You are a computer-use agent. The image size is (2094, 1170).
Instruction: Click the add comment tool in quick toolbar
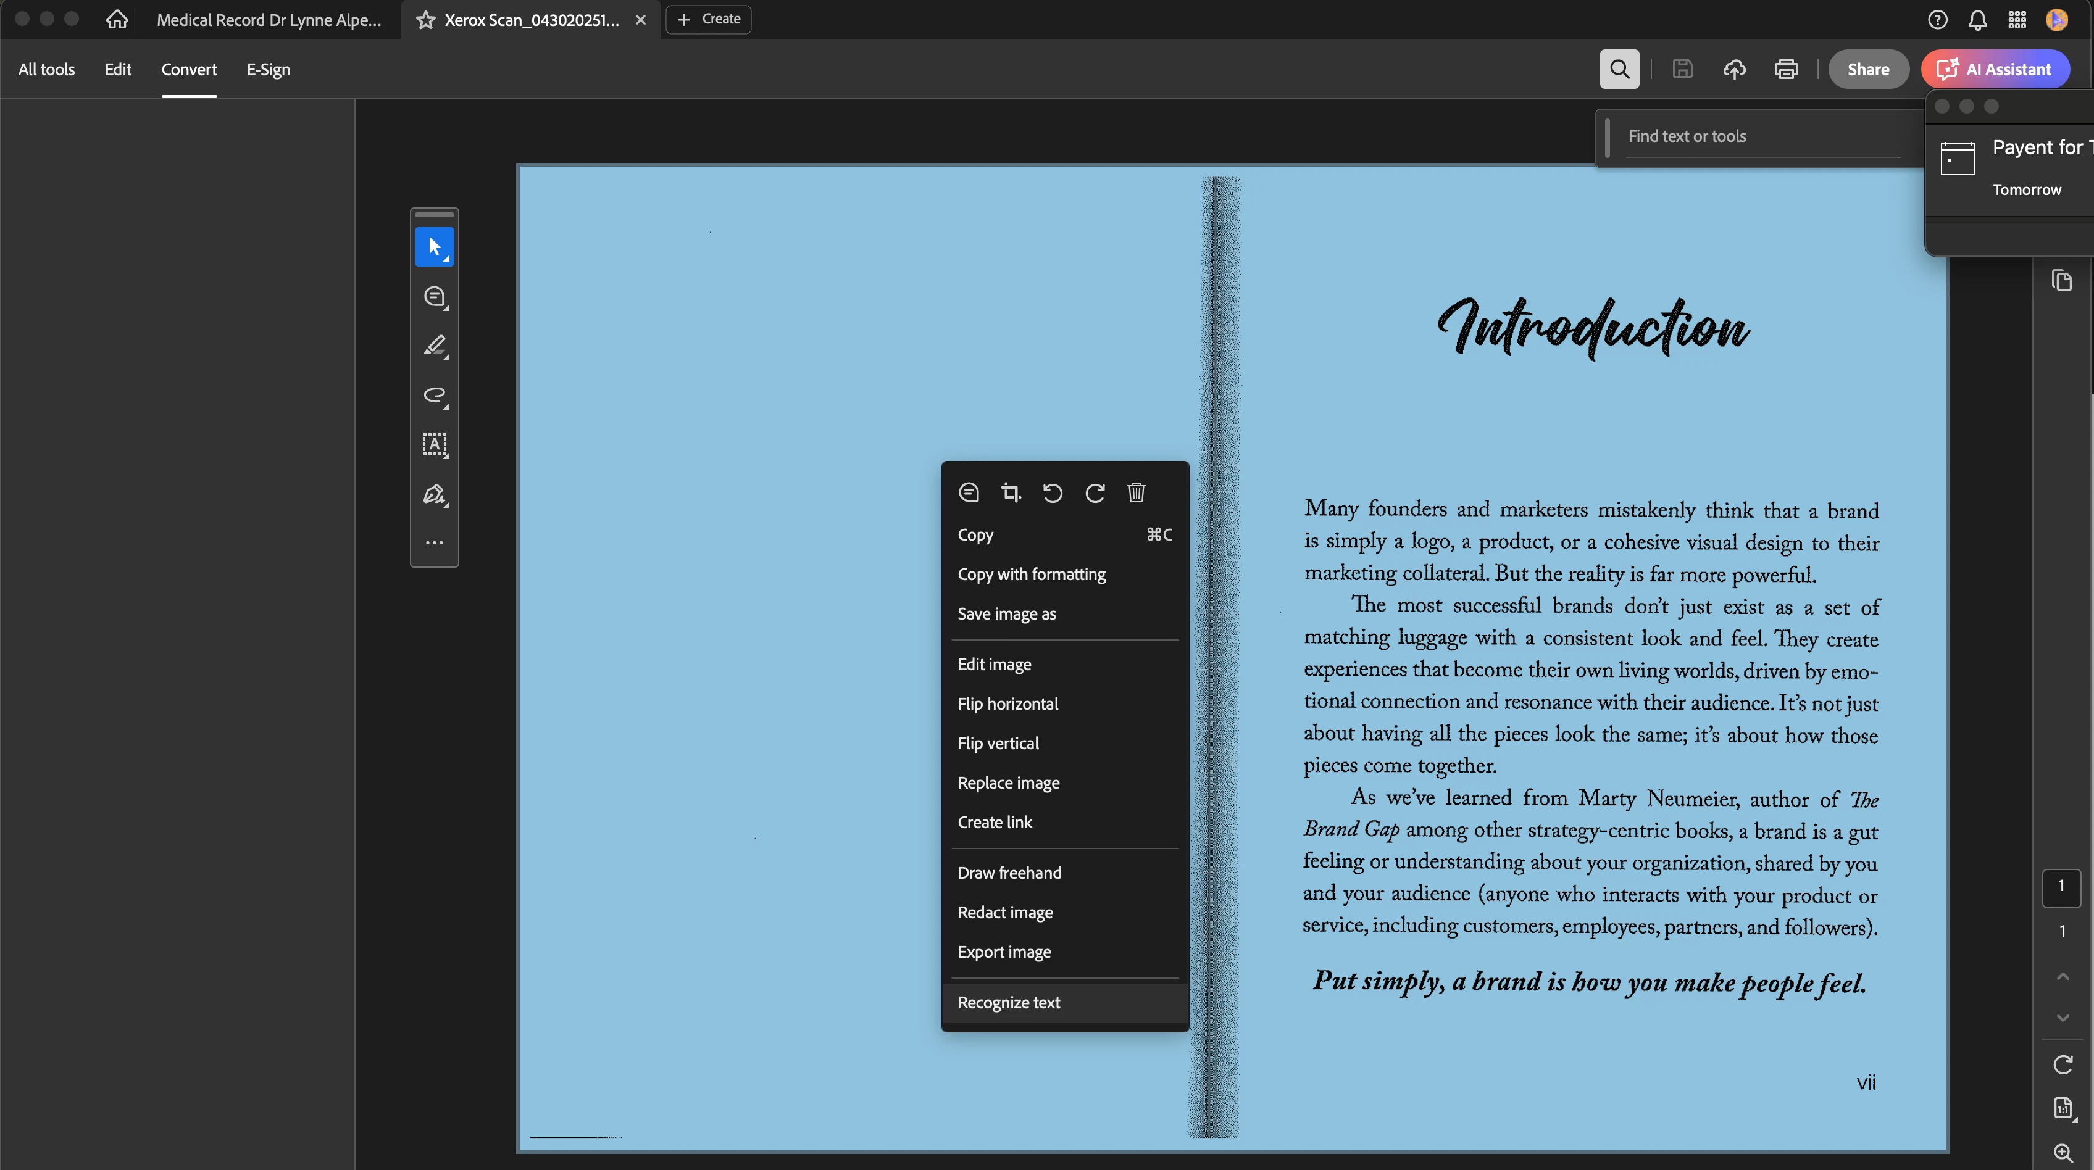click(x=434, y=297)
